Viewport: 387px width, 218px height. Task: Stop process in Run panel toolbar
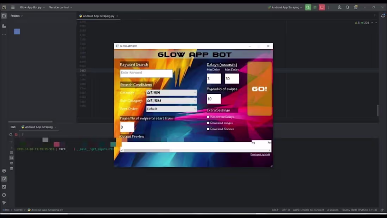pos(16,135)
